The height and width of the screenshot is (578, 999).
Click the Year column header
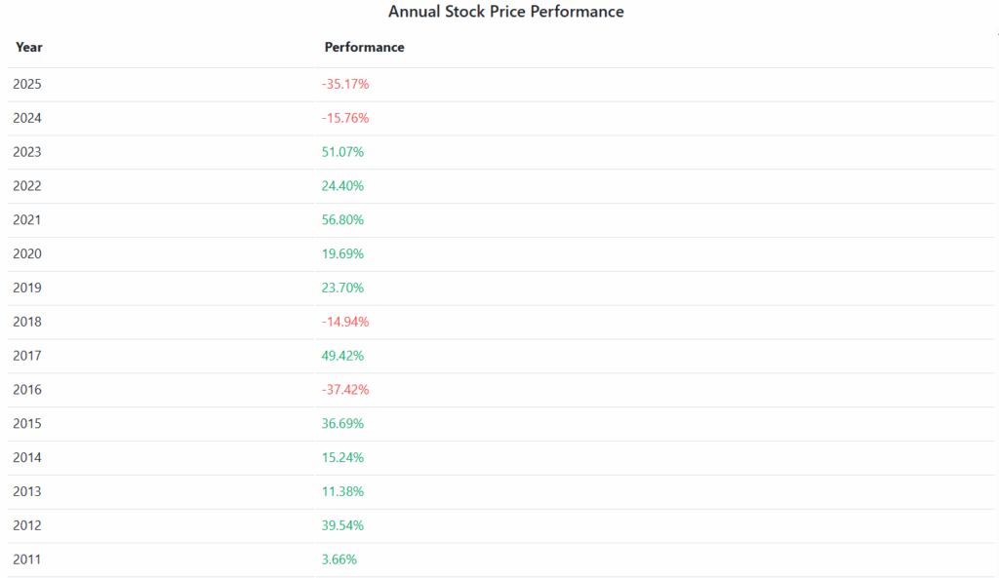(29, 47)
